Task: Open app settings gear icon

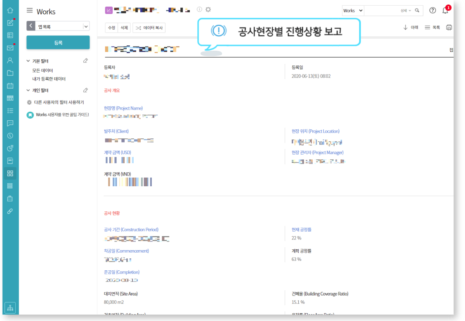Action: (208, 9)
